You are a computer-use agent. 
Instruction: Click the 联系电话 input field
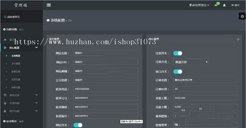(106, 89)
